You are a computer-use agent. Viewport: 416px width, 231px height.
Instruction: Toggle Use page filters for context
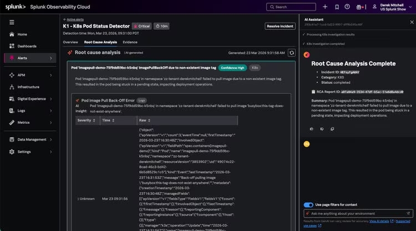click(x=308, y=205)
